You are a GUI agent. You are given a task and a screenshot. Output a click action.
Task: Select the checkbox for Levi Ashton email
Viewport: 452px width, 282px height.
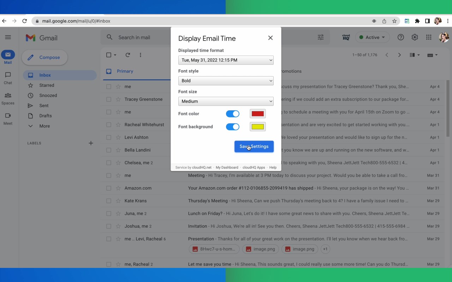coord(109,137)
